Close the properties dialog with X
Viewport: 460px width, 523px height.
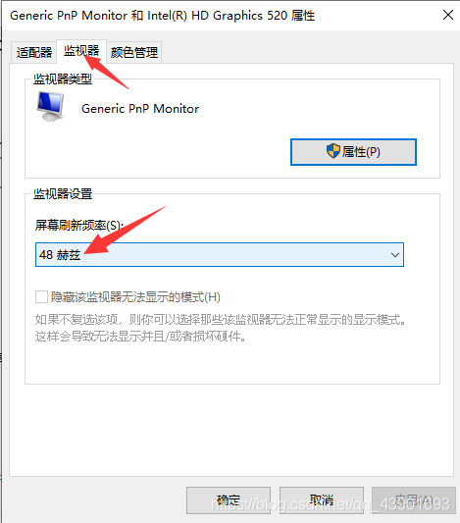(448, 15)
